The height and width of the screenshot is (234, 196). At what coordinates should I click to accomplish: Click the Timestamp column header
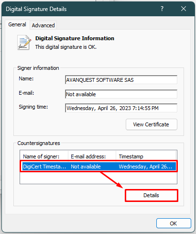[x=146, y=156]
